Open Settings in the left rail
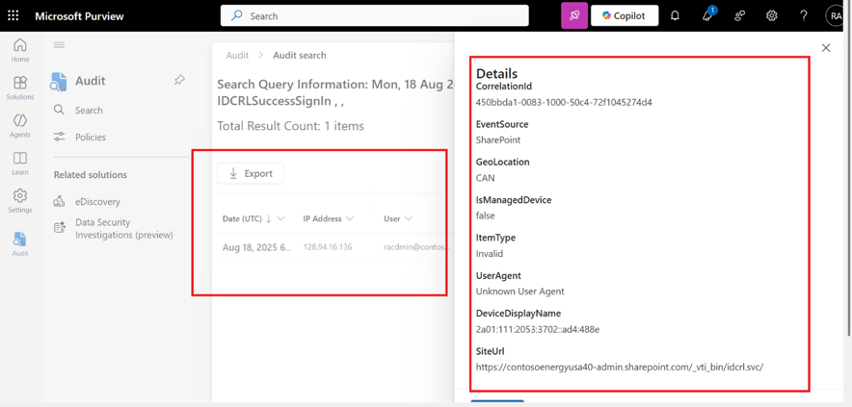The width and height of the screenshot is (852, 407). [19, 200]
